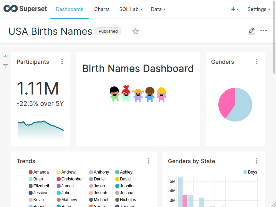
Task: Open the Participants chart kebab menu
Action: tap(62, 61)
